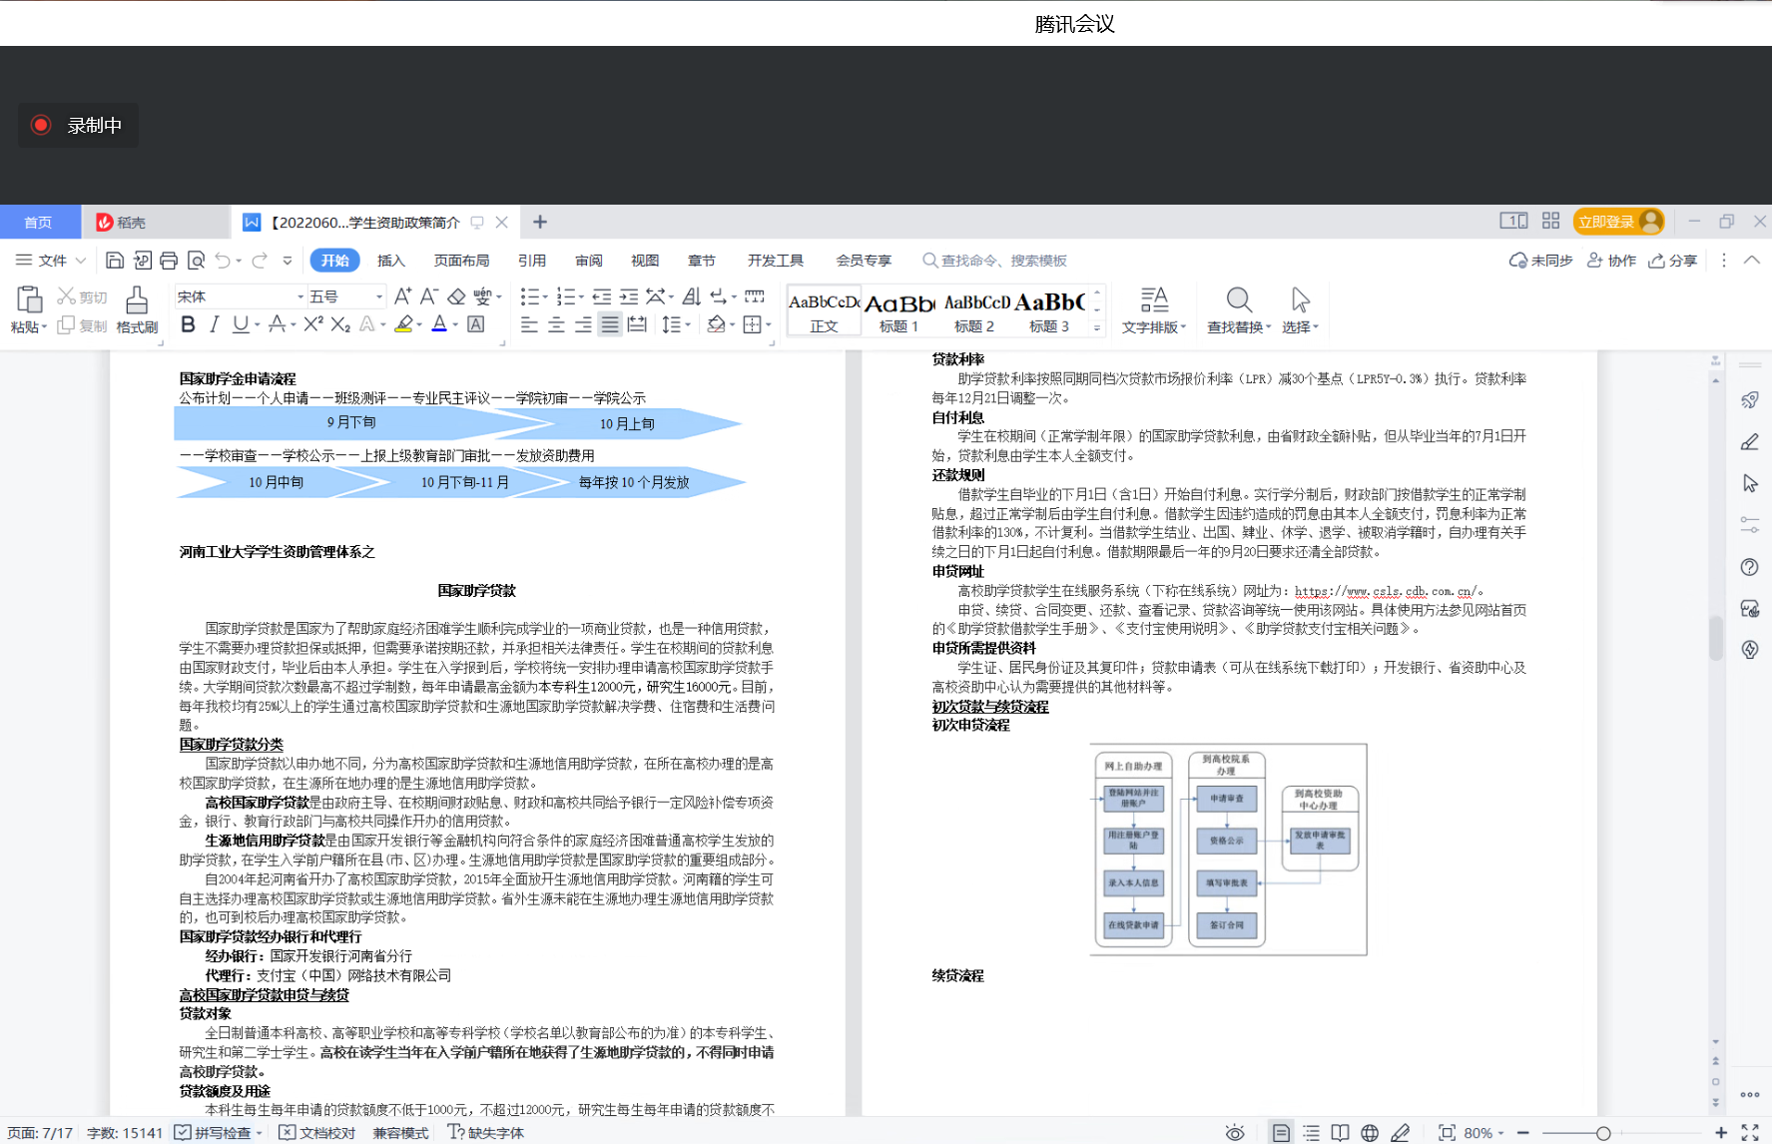This screenshot has height=1144, width=1772.
Task: Clear formatting with the eraser icon
Action: click(456, 296)
